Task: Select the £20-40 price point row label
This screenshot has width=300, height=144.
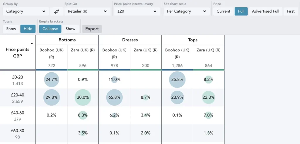Action: tap(18, 97)
